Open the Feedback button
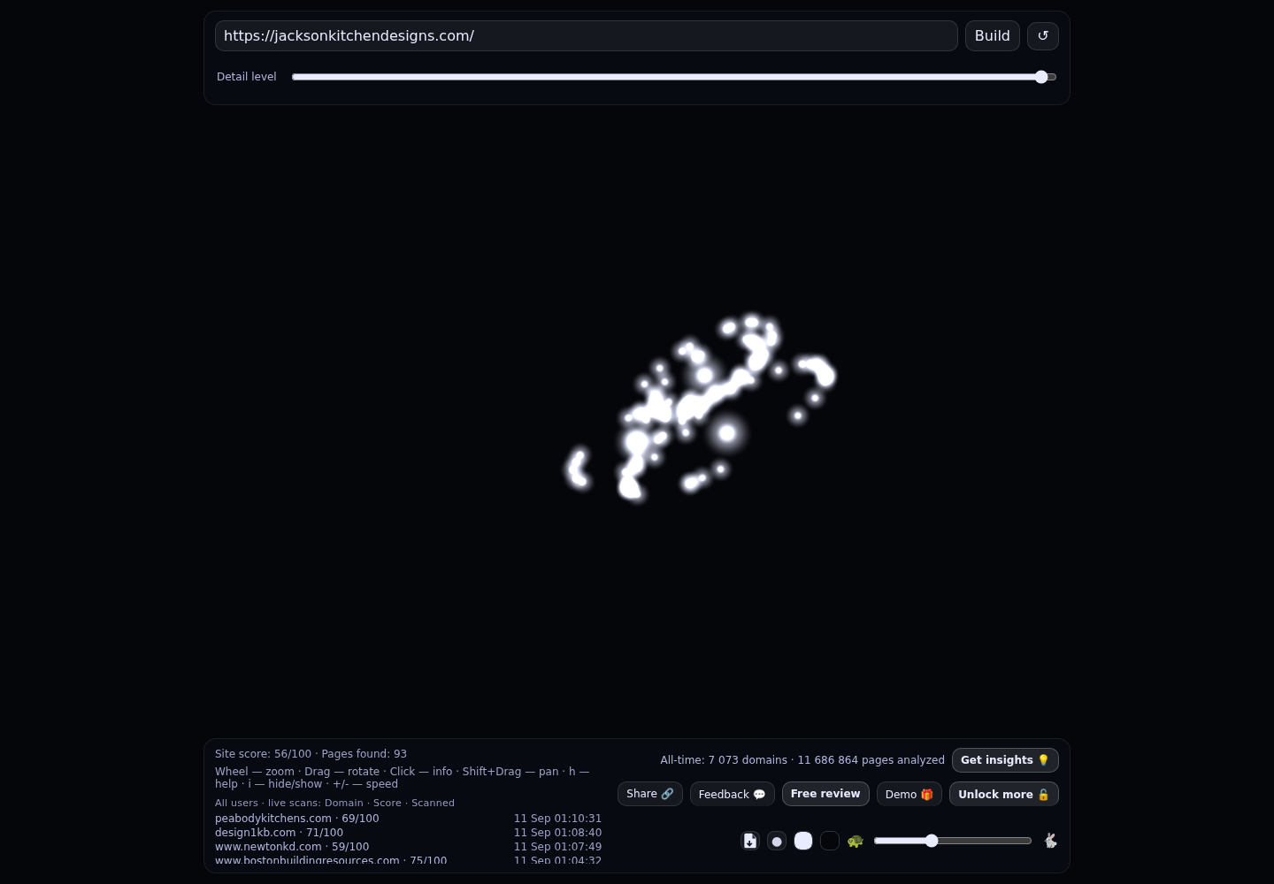The width and height of the screenshot is (1274, 884). (x=733, y=794)
